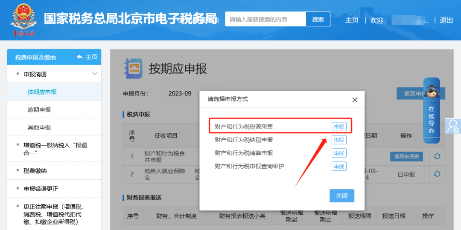Click 申报 for 财产和行为税税源采集
The height and width of the screenshot is (230, 461).
click(x=339, y=127)
